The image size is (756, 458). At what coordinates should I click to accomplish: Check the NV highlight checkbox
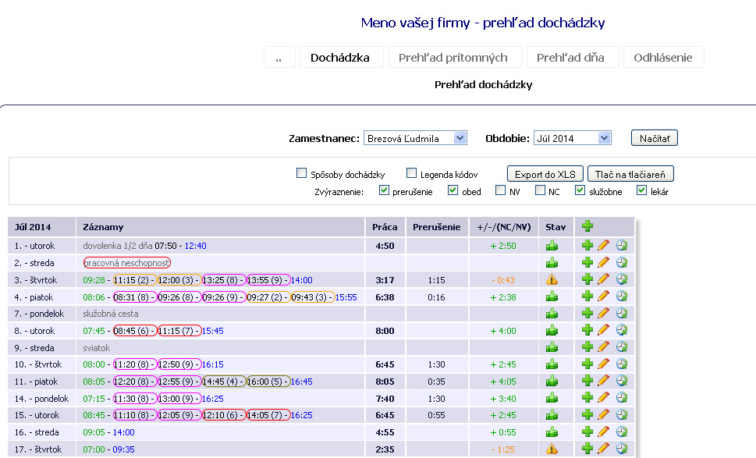coord(500,190)
